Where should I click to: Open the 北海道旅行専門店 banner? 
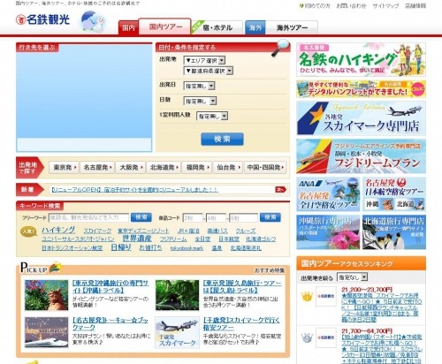[x=394, y=232]
